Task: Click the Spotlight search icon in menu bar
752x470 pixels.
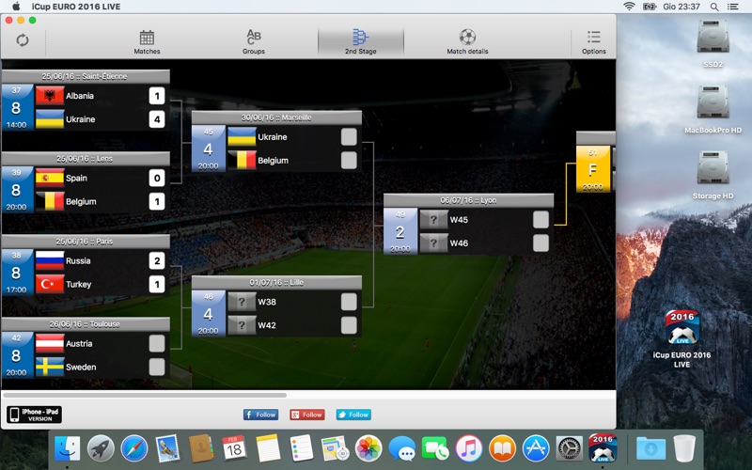Action: click(x=714, y=7)
